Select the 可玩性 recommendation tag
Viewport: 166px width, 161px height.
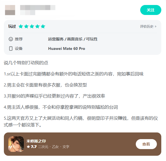(x=92, y=39)
